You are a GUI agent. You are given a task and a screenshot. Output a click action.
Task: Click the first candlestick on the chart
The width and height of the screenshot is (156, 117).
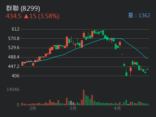(x=22, y=64)
